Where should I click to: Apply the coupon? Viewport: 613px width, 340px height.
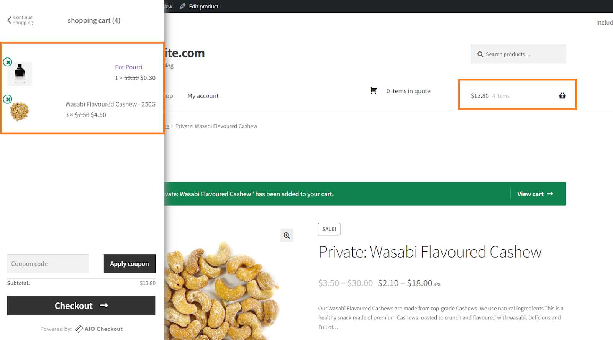(129, 264)
